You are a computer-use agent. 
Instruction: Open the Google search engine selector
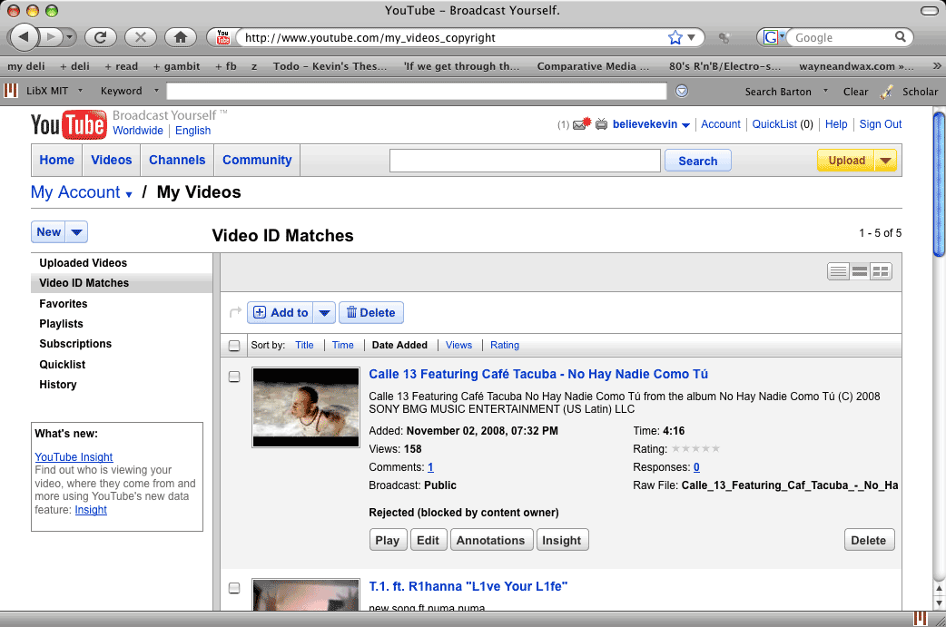click(x=774, y=37)
